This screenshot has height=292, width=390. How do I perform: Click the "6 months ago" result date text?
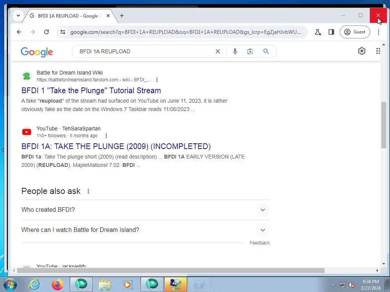[x=83, y=136]
